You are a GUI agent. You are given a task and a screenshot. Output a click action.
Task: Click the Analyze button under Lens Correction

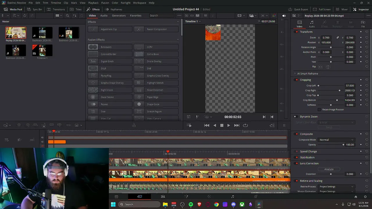[329, 169]
